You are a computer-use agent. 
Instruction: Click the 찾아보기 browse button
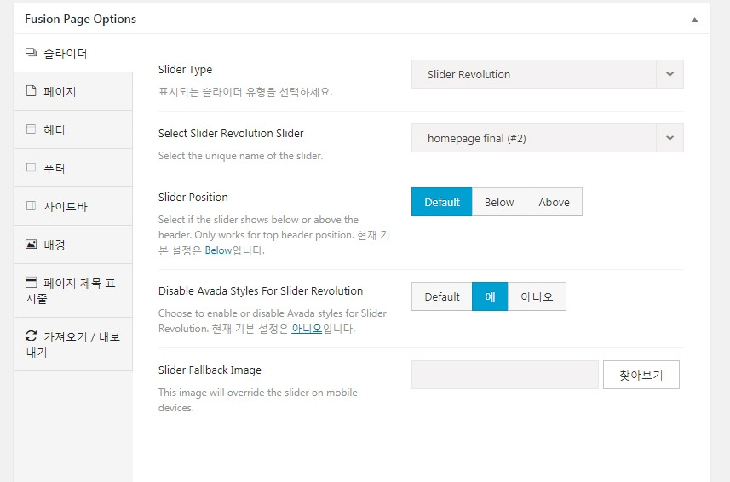641,375
